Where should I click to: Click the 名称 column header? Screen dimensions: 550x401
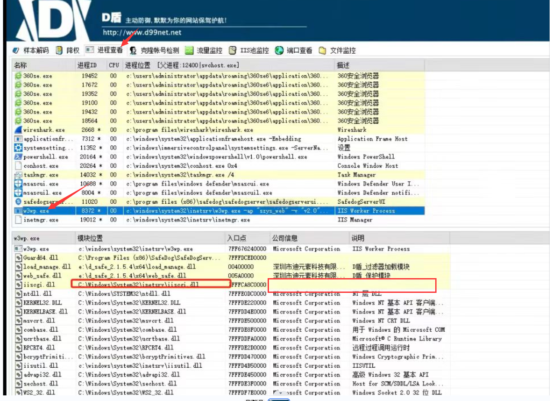pos(20,65)
